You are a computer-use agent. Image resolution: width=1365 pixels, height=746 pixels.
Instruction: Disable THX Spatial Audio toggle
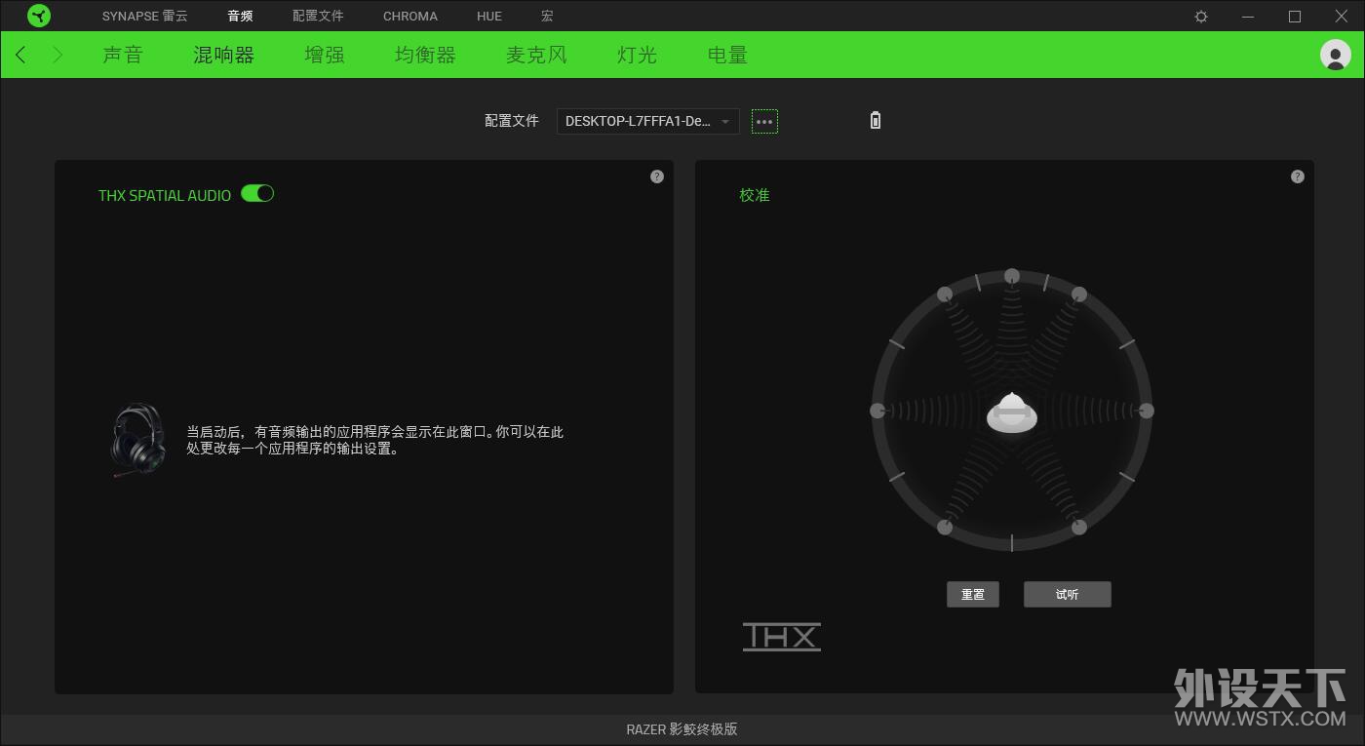pyautogui.click(x=257, y=193)
